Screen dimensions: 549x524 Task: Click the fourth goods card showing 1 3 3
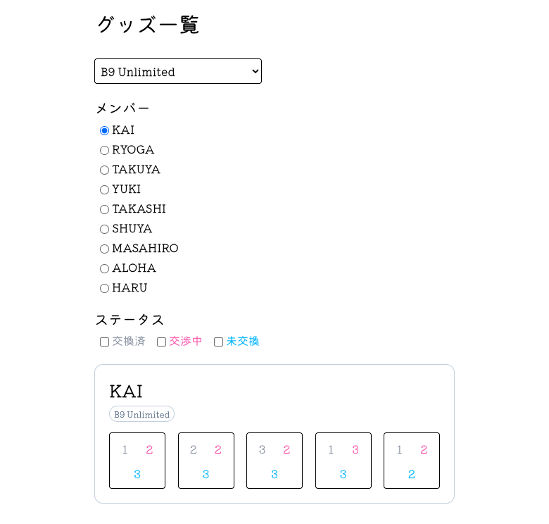pos(343,461)
